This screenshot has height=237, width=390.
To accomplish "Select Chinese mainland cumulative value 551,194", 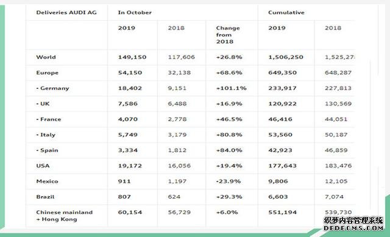I will pyautogui.click(x=282, y=212).
